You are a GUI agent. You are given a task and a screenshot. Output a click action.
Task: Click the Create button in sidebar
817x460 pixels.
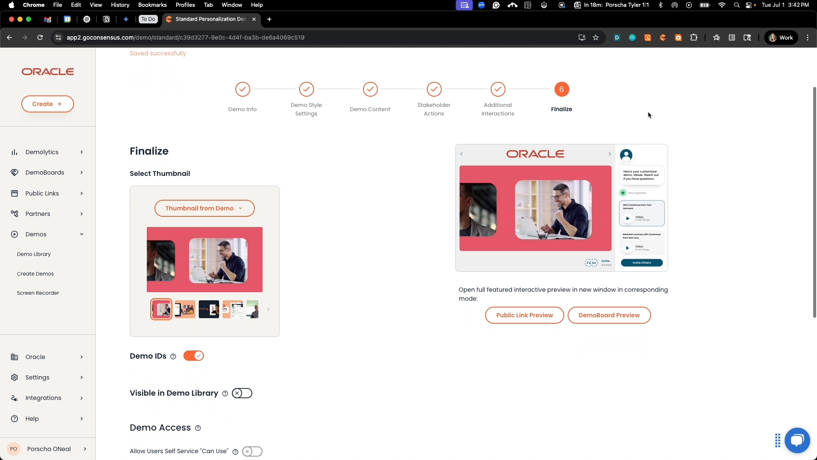(x=47, y=103)
